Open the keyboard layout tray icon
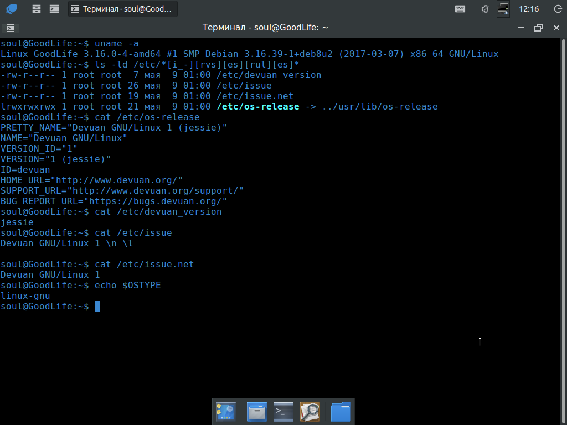The height and width of the screenshot is (425, 567). point(460,9)
